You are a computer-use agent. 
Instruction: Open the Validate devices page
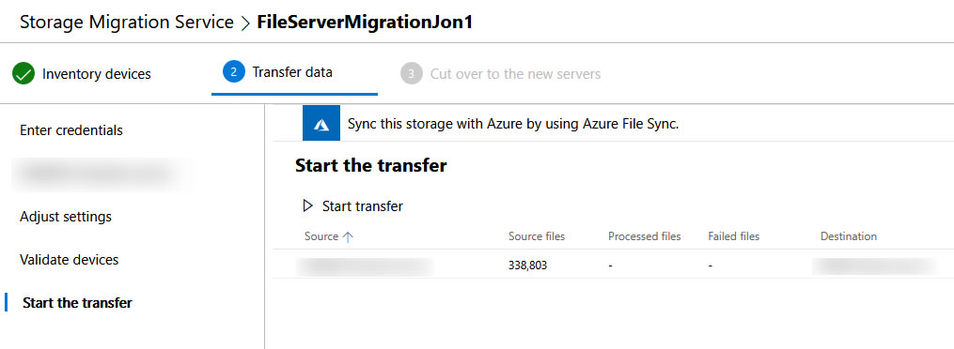pos(70,260)
